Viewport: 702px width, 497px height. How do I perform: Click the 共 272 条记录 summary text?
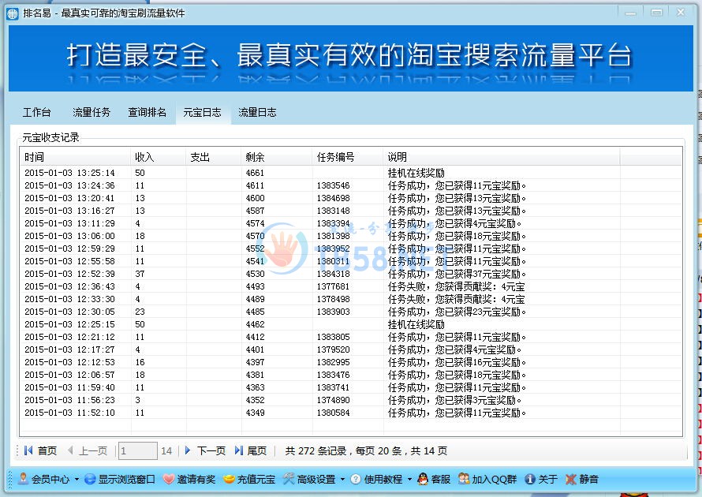tap(316, 451)
